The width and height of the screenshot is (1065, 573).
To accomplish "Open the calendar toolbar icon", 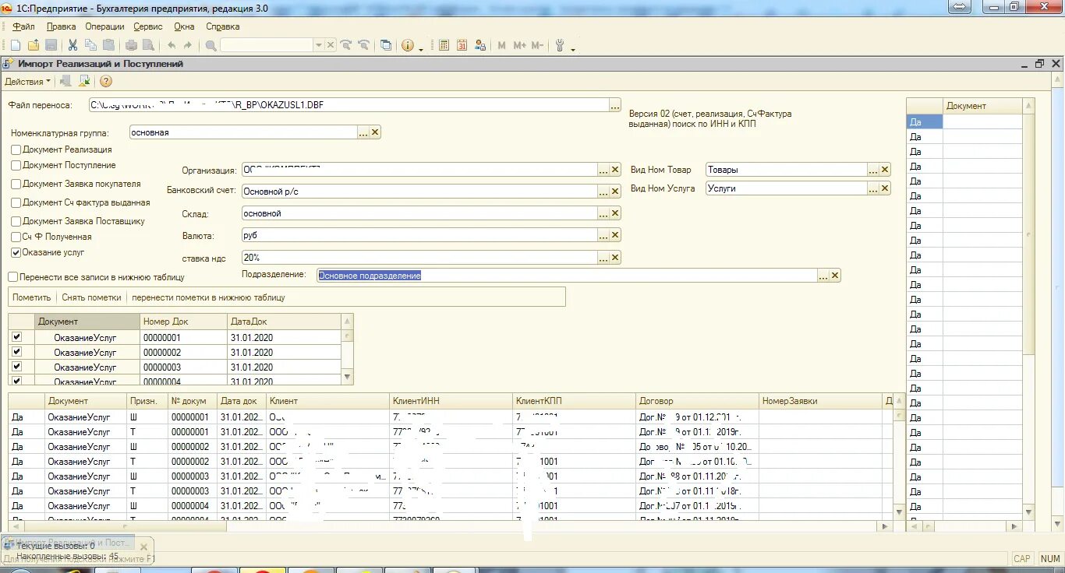I will point(462,46).
